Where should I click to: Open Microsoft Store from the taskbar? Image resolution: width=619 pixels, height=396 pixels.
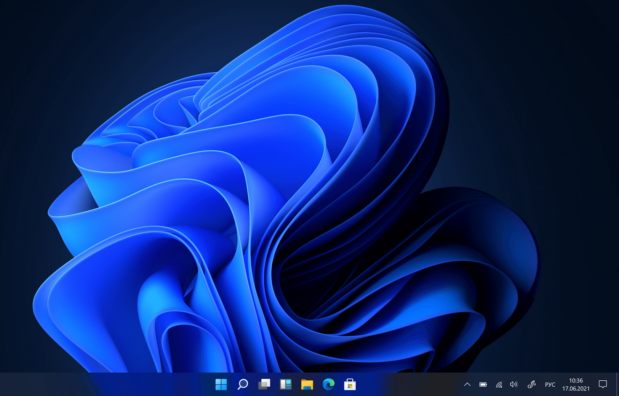coord(350,385)
